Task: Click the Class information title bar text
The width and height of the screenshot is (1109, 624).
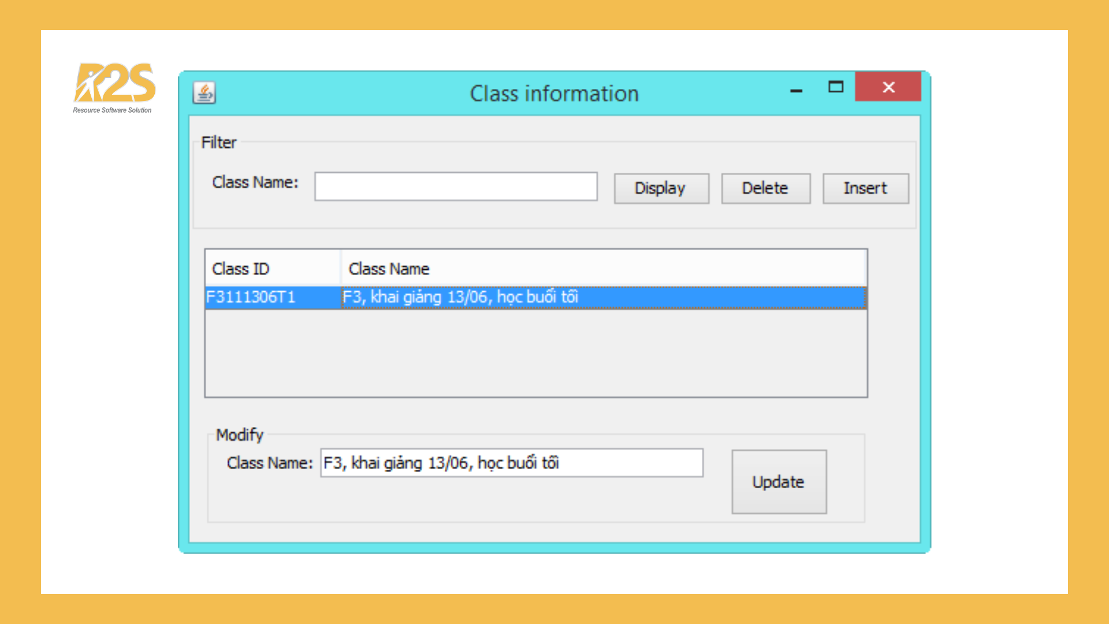Action: [x=554, y=94]
